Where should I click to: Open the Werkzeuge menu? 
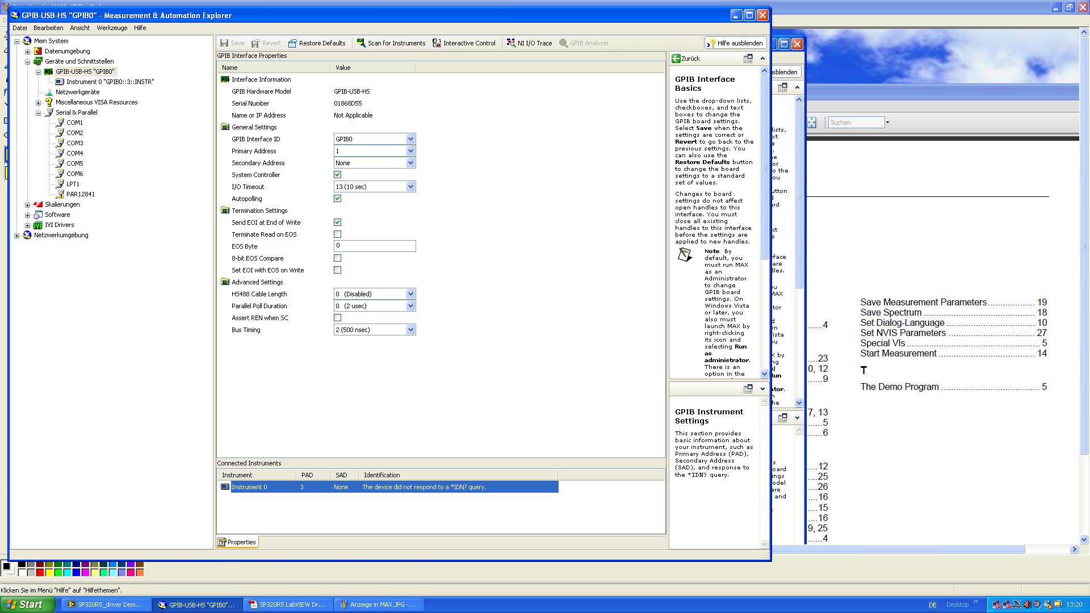112,28
